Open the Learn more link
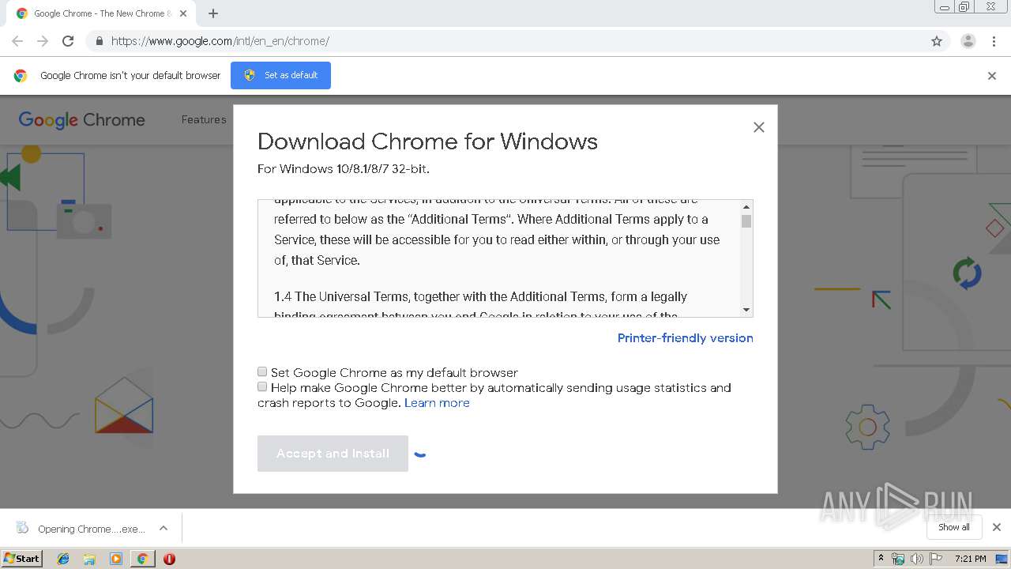 point(437,403)
